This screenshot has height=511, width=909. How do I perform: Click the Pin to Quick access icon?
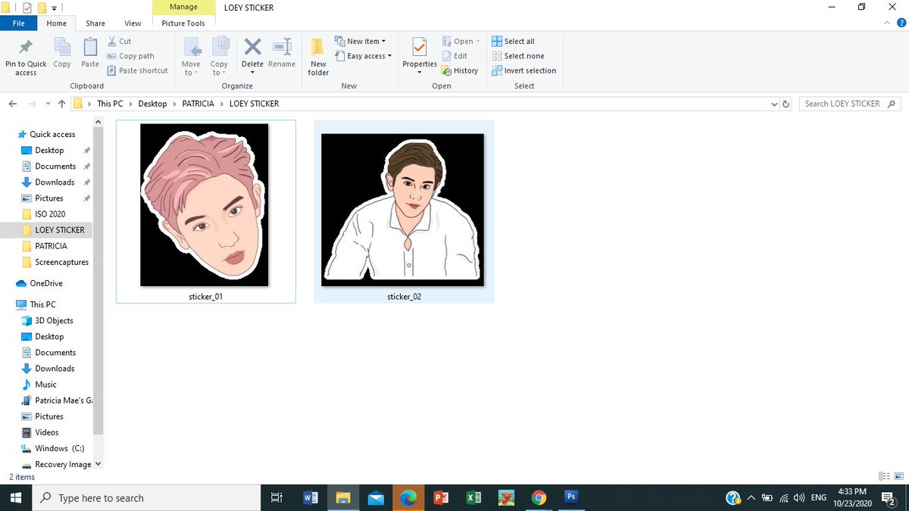click(26, 48)
